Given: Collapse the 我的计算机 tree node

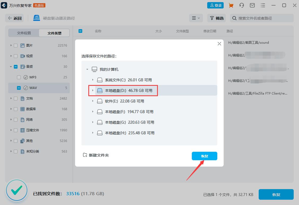Looking at the screenshot, I should pyautogui.click(x=87, y=69).
